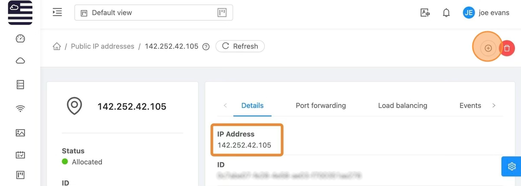Open the Images icon in sidebar
Image resolution: width=521 pixels, height=186 pixels.
tap(20, 133)
